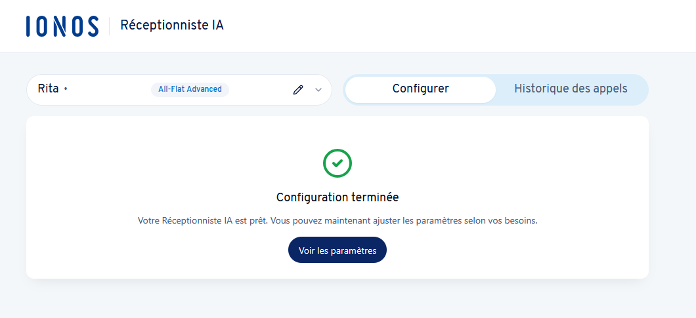This screenshot has width=696, height=318.
Task: Expand the receptionist selector chevron
Action: 318,90
